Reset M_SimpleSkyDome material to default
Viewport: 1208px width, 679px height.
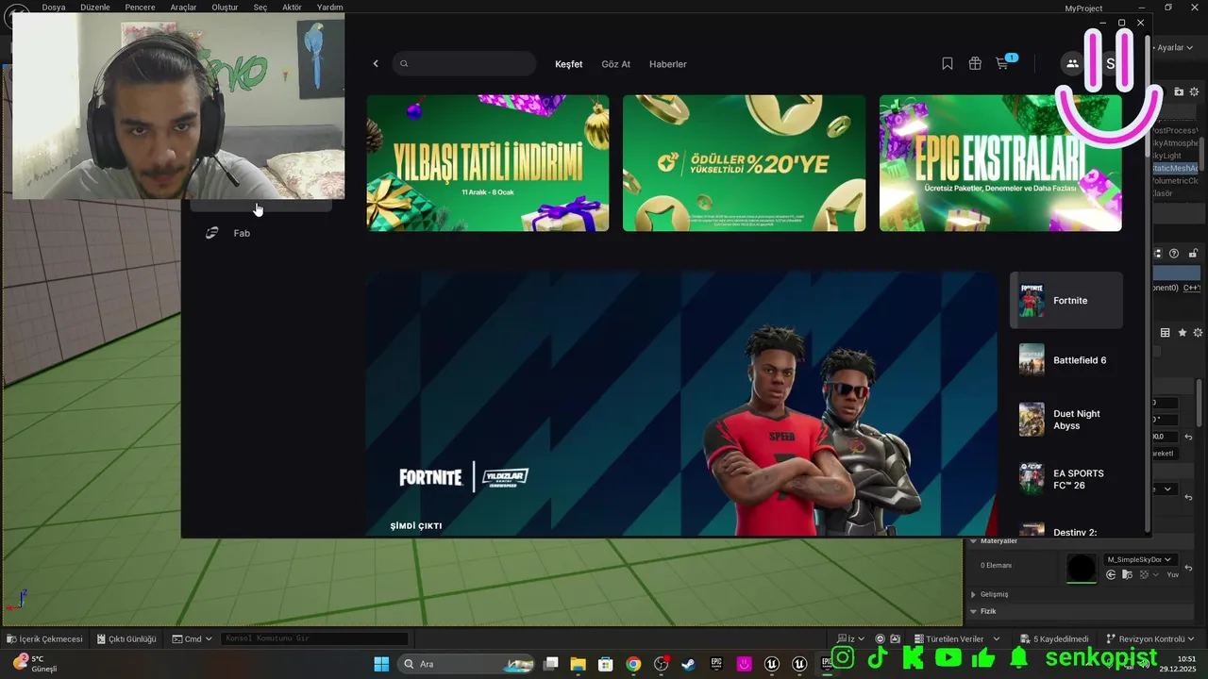tap(1189, 567)
